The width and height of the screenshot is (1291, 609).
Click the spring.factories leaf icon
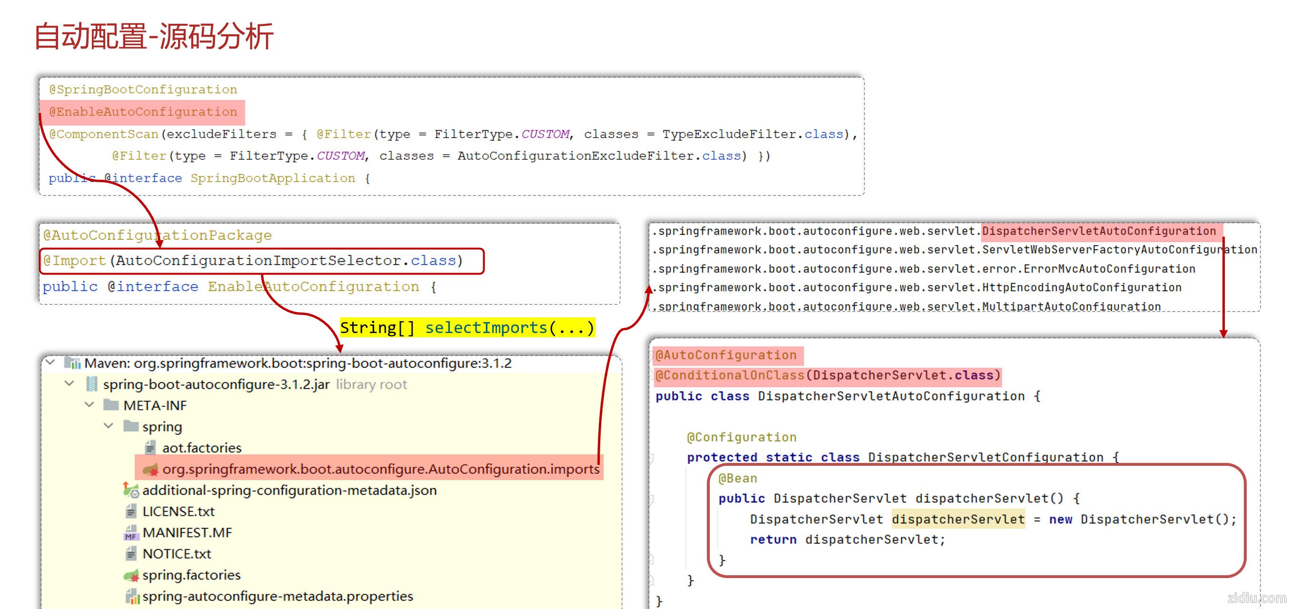(x=131, y=575)
